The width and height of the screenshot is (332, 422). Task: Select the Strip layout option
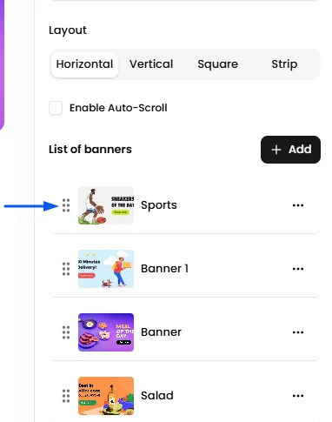click(x=284, y=64)
